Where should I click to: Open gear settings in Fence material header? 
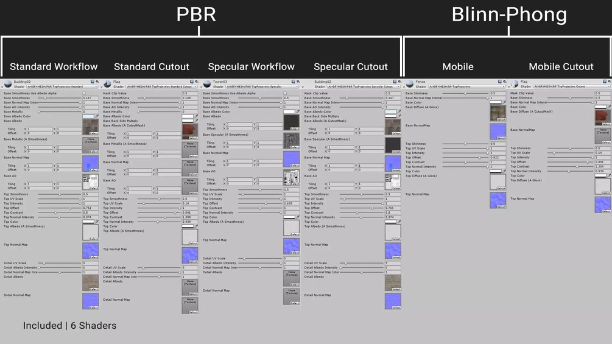[504, 82]
